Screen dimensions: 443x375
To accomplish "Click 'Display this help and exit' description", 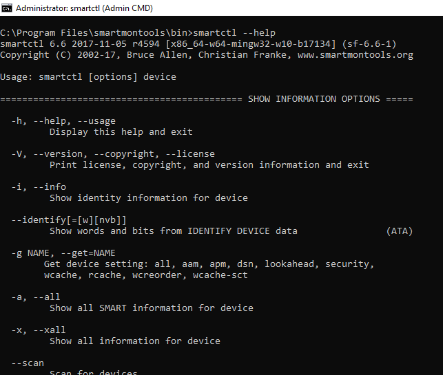I will point(121,132).
